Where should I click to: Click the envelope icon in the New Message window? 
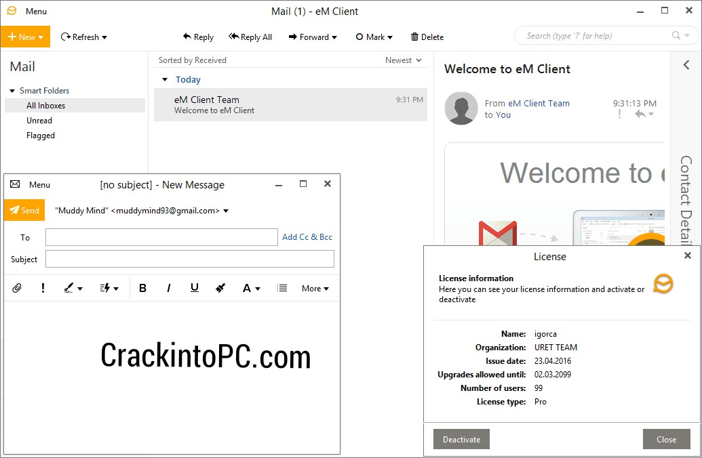pyautogui.click(x=15, y=184)
